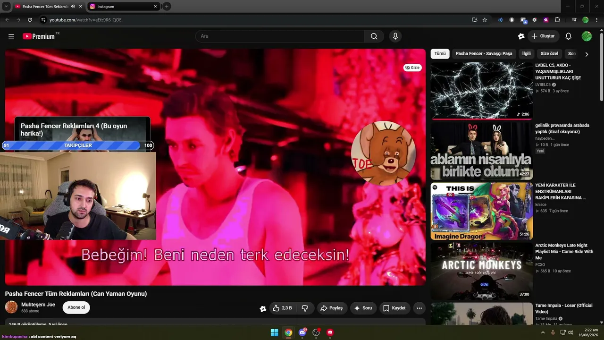Open the tab search dropdown
The image size is (604, 340).
coord(6,7)
